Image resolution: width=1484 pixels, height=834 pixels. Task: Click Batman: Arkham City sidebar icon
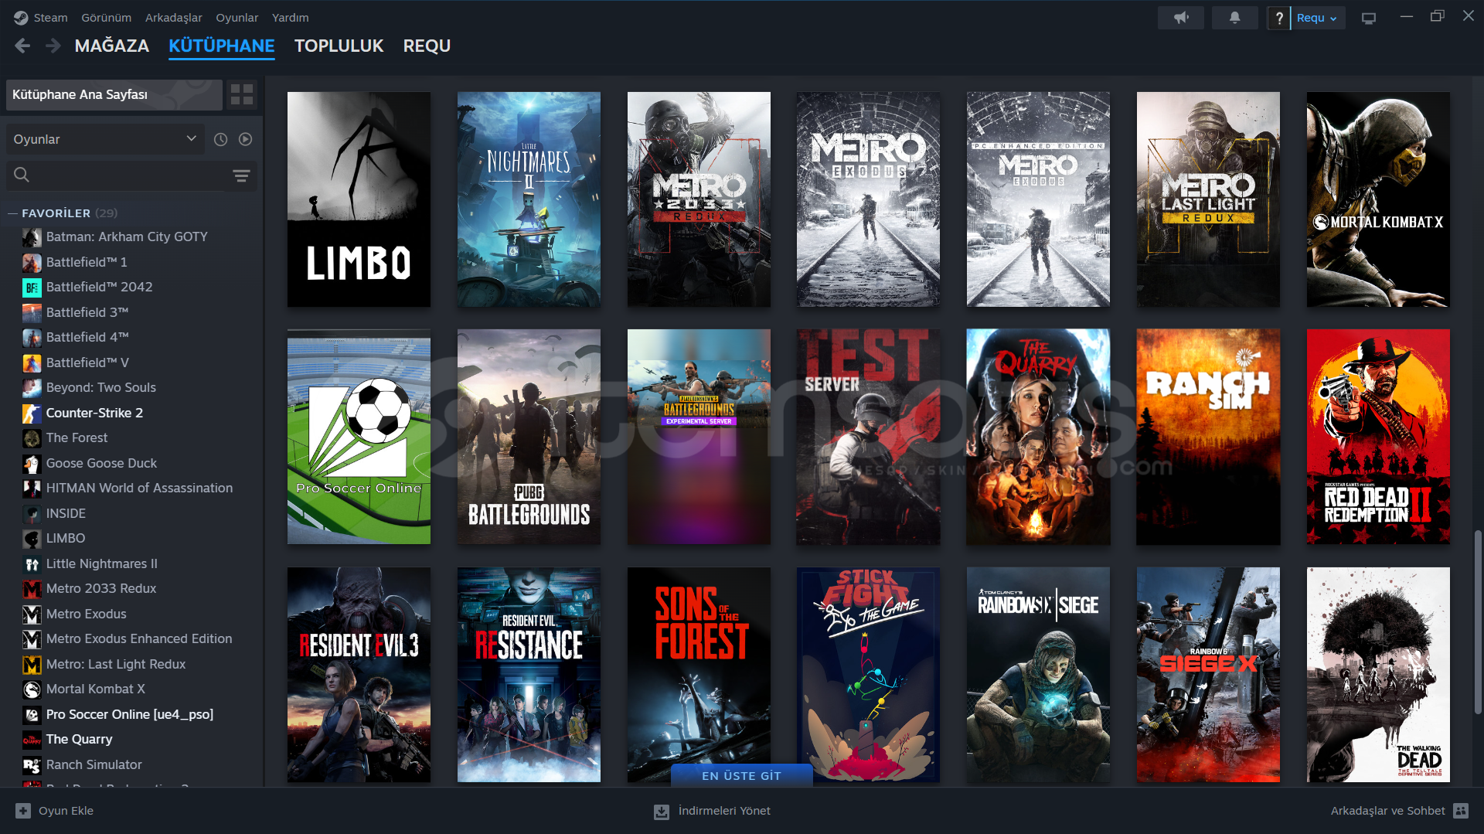pyautogui.click(x=32, y=237)
